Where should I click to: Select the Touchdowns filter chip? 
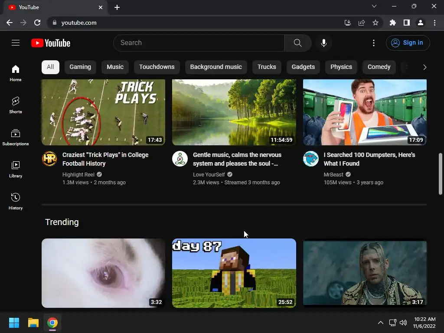pyautogui.click(x=157, y=67)
